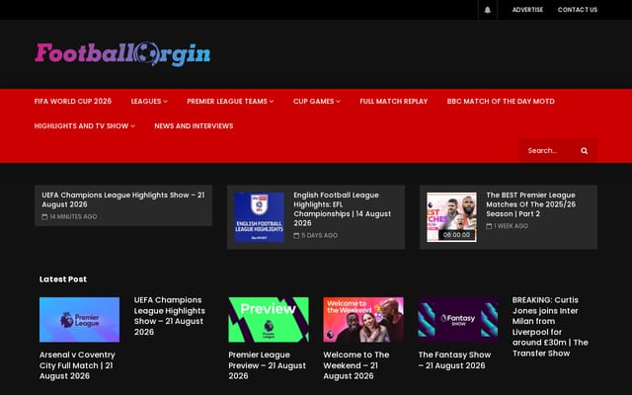Open BREAKING: Curtis Jones joins Inter Milan
Screen dimensions: 632x395
click(550, 327)
